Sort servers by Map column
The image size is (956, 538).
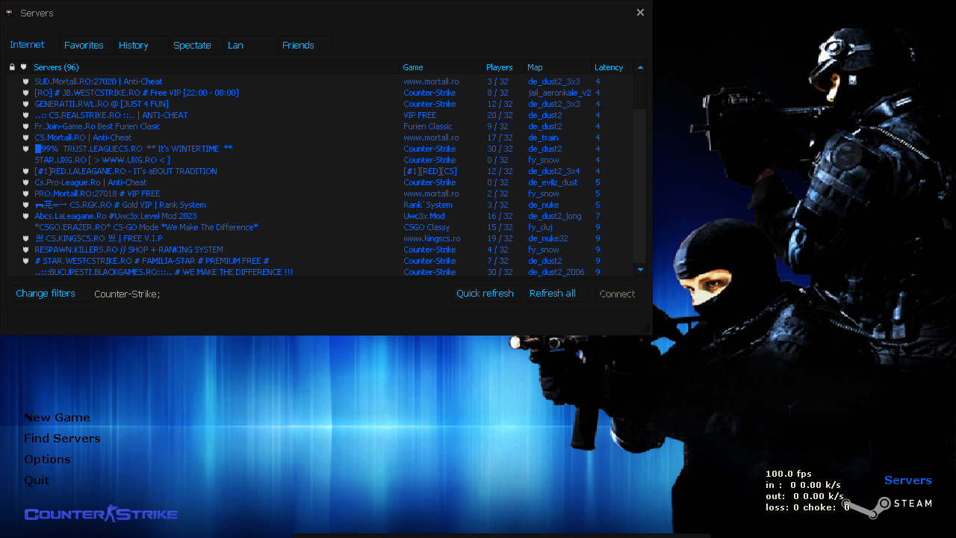535,67
